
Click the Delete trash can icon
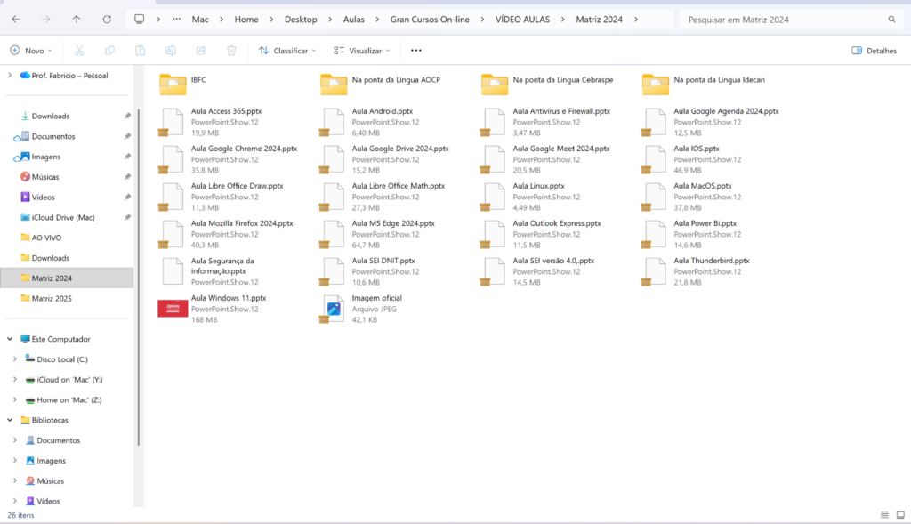tap(231, 51)
